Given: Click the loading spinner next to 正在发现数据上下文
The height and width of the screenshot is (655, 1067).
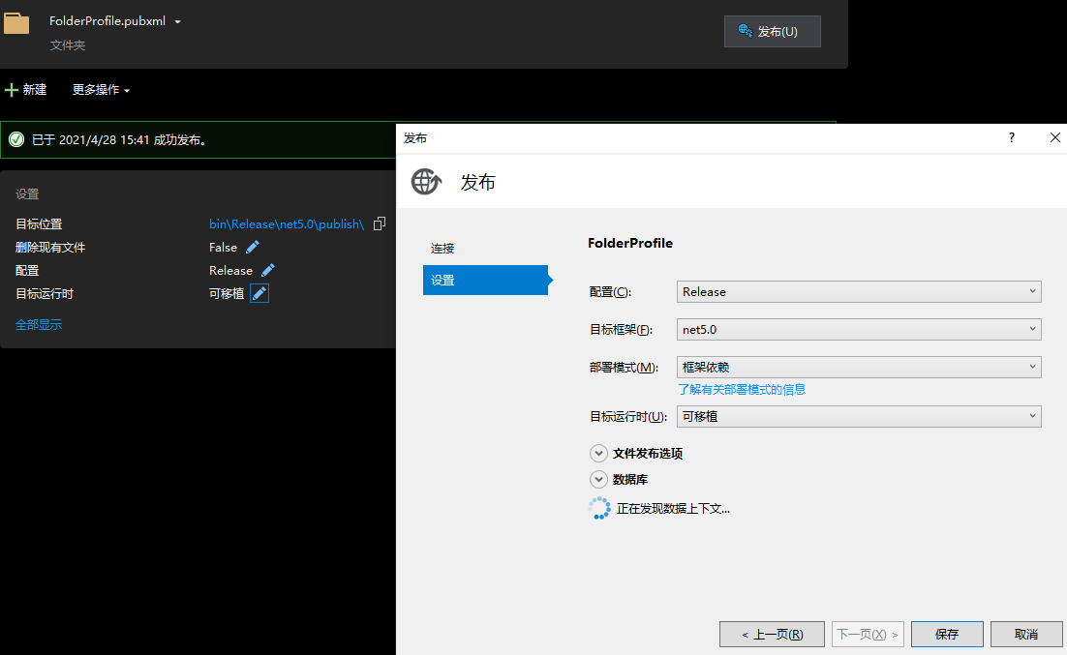Looking at the screenshot, I should point(598,508).
